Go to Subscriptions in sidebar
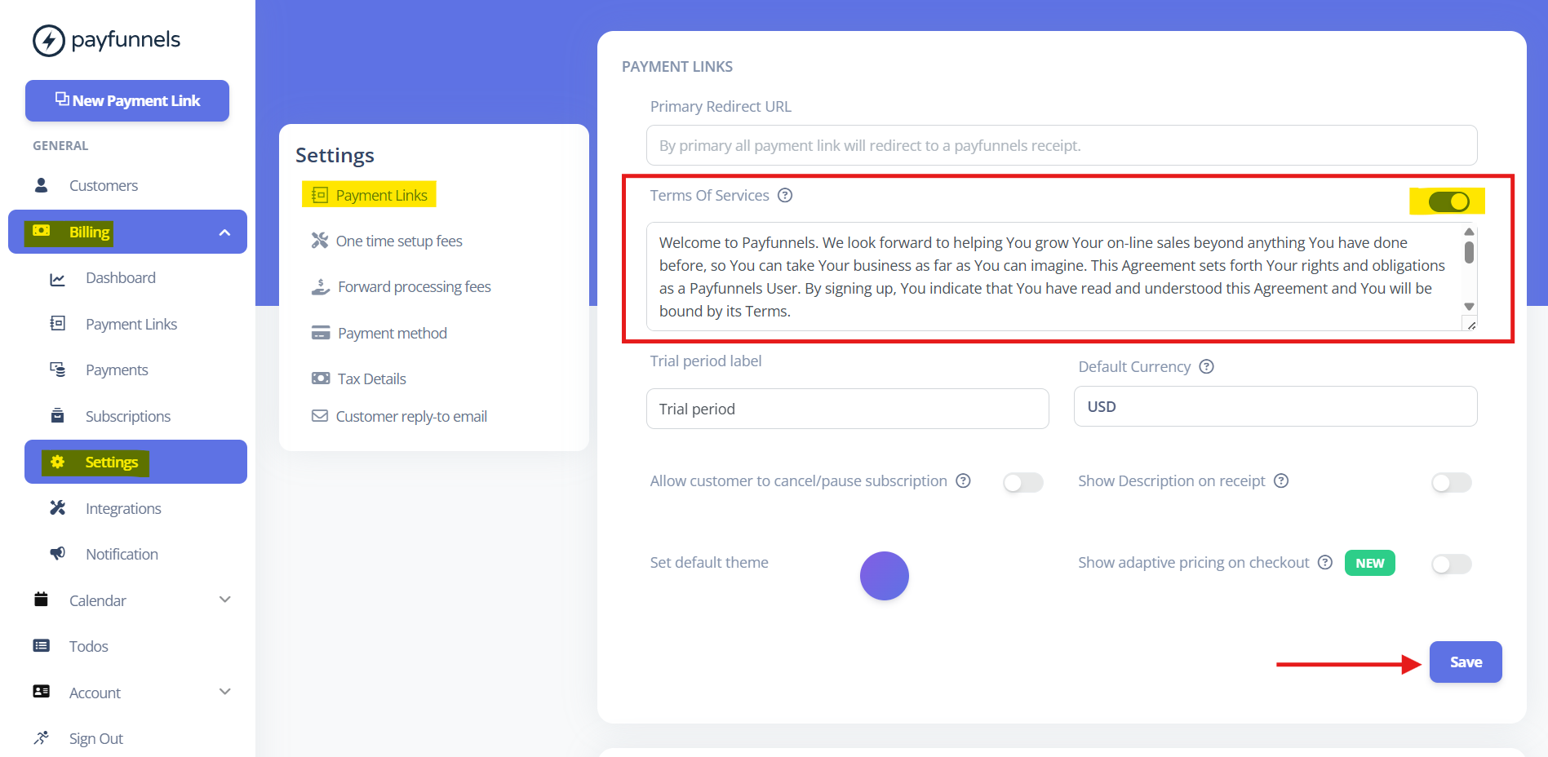This screenshot has width=1548, height=757. 128,416
